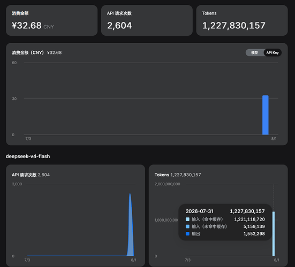Click the blue spending bar in chart
Screen dimensions: 295x267
point(266,115)
